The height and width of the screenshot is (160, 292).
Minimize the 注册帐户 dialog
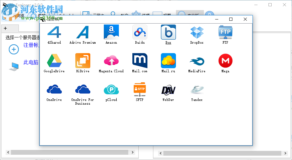coord(217,19)
